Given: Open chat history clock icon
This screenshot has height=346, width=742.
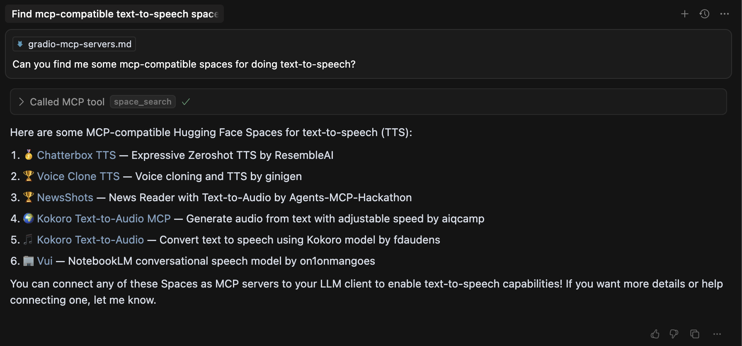Looking at the screenshot, I should 704,14.
